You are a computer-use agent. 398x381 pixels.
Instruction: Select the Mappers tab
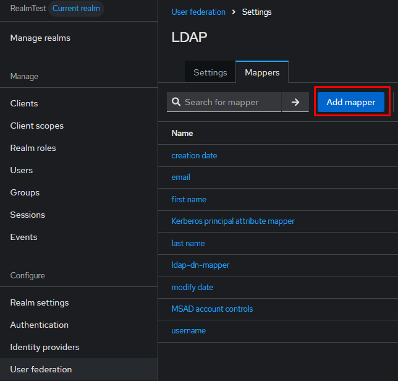[262, 72]
